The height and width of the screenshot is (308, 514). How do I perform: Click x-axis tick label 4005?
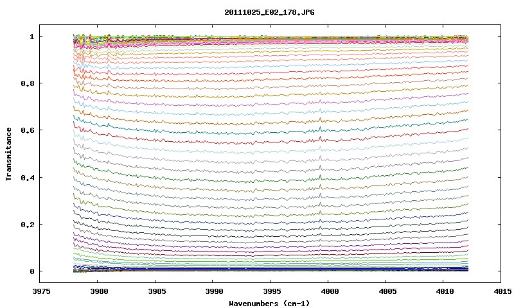click(x=387, y=291)
